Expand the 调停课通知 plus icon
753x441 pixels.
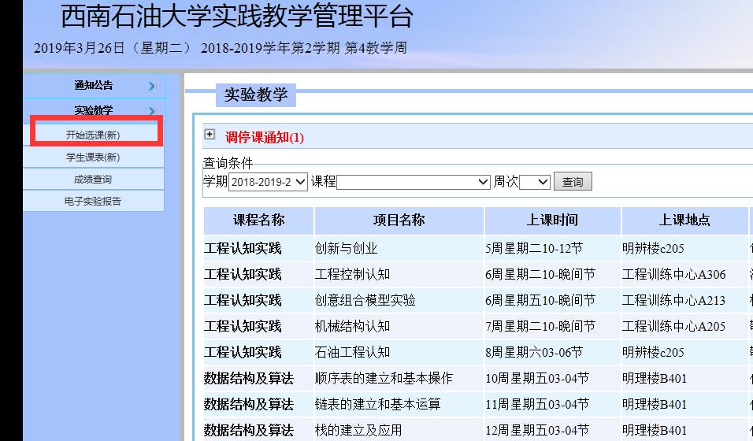tap(210, 134)
